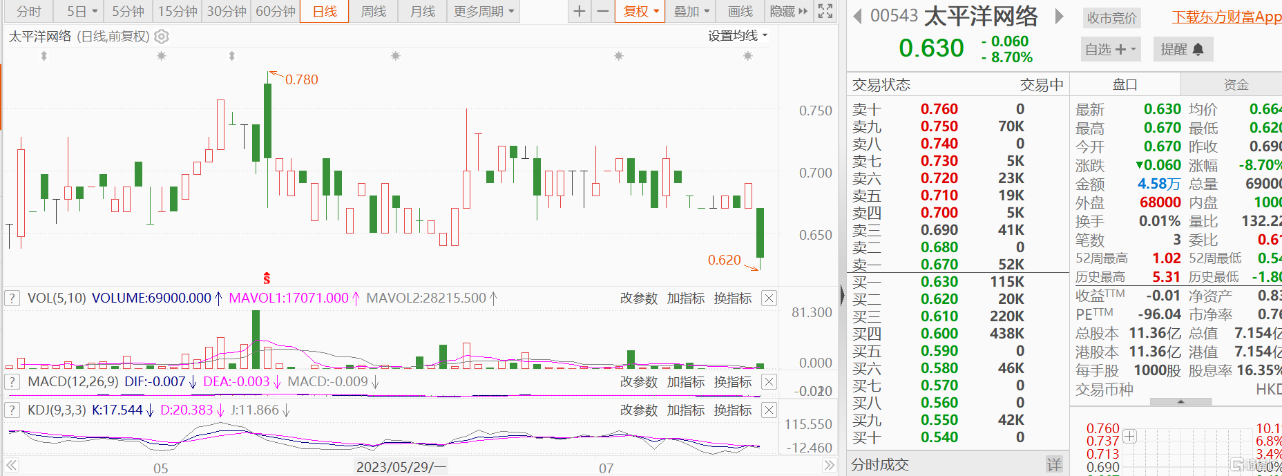Zoom in chart with plus icon

click(580, 11)
